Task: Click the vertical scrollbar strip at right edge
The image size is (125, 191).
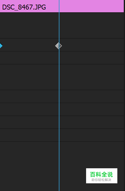Action: click(x=124, y=95)
